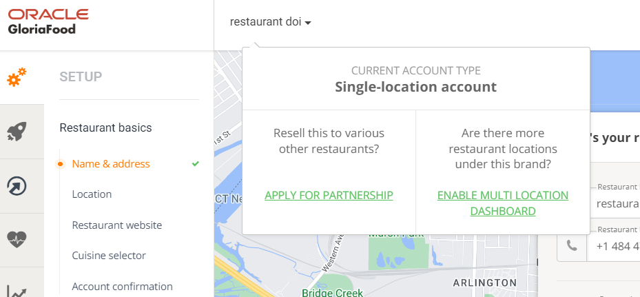Click the Oracle GloriaFood logo
The image size is (640, 297).
(x=48, y=21)
